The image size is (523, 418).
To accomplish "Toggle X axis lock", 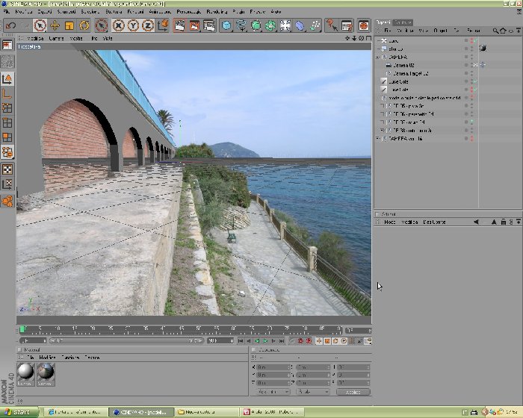I will (x=118, y=25).
